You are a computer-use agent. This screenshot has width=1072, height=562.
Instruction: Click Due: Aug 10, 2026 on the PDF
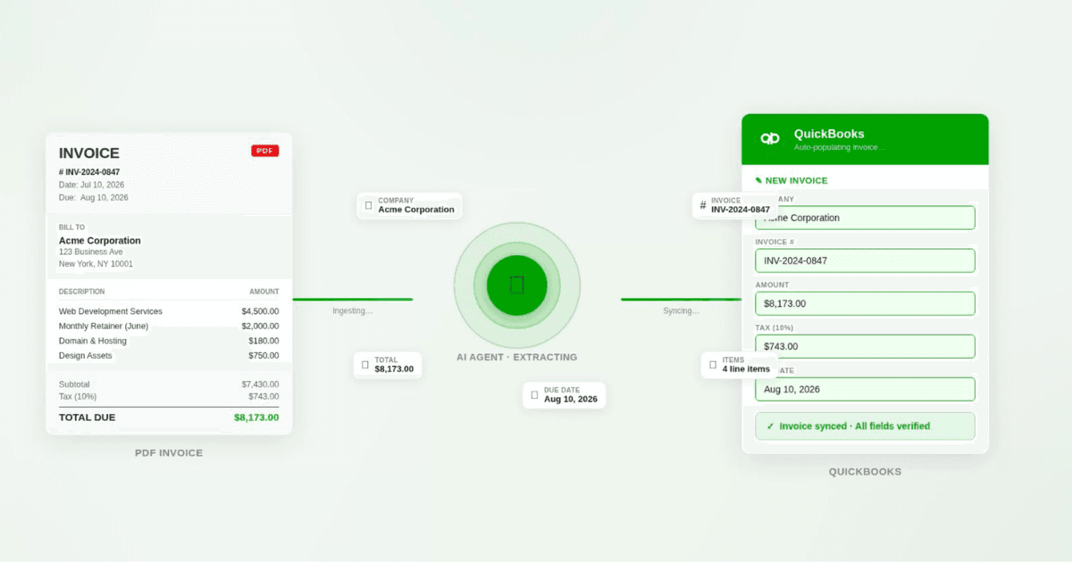pos(93,197)
